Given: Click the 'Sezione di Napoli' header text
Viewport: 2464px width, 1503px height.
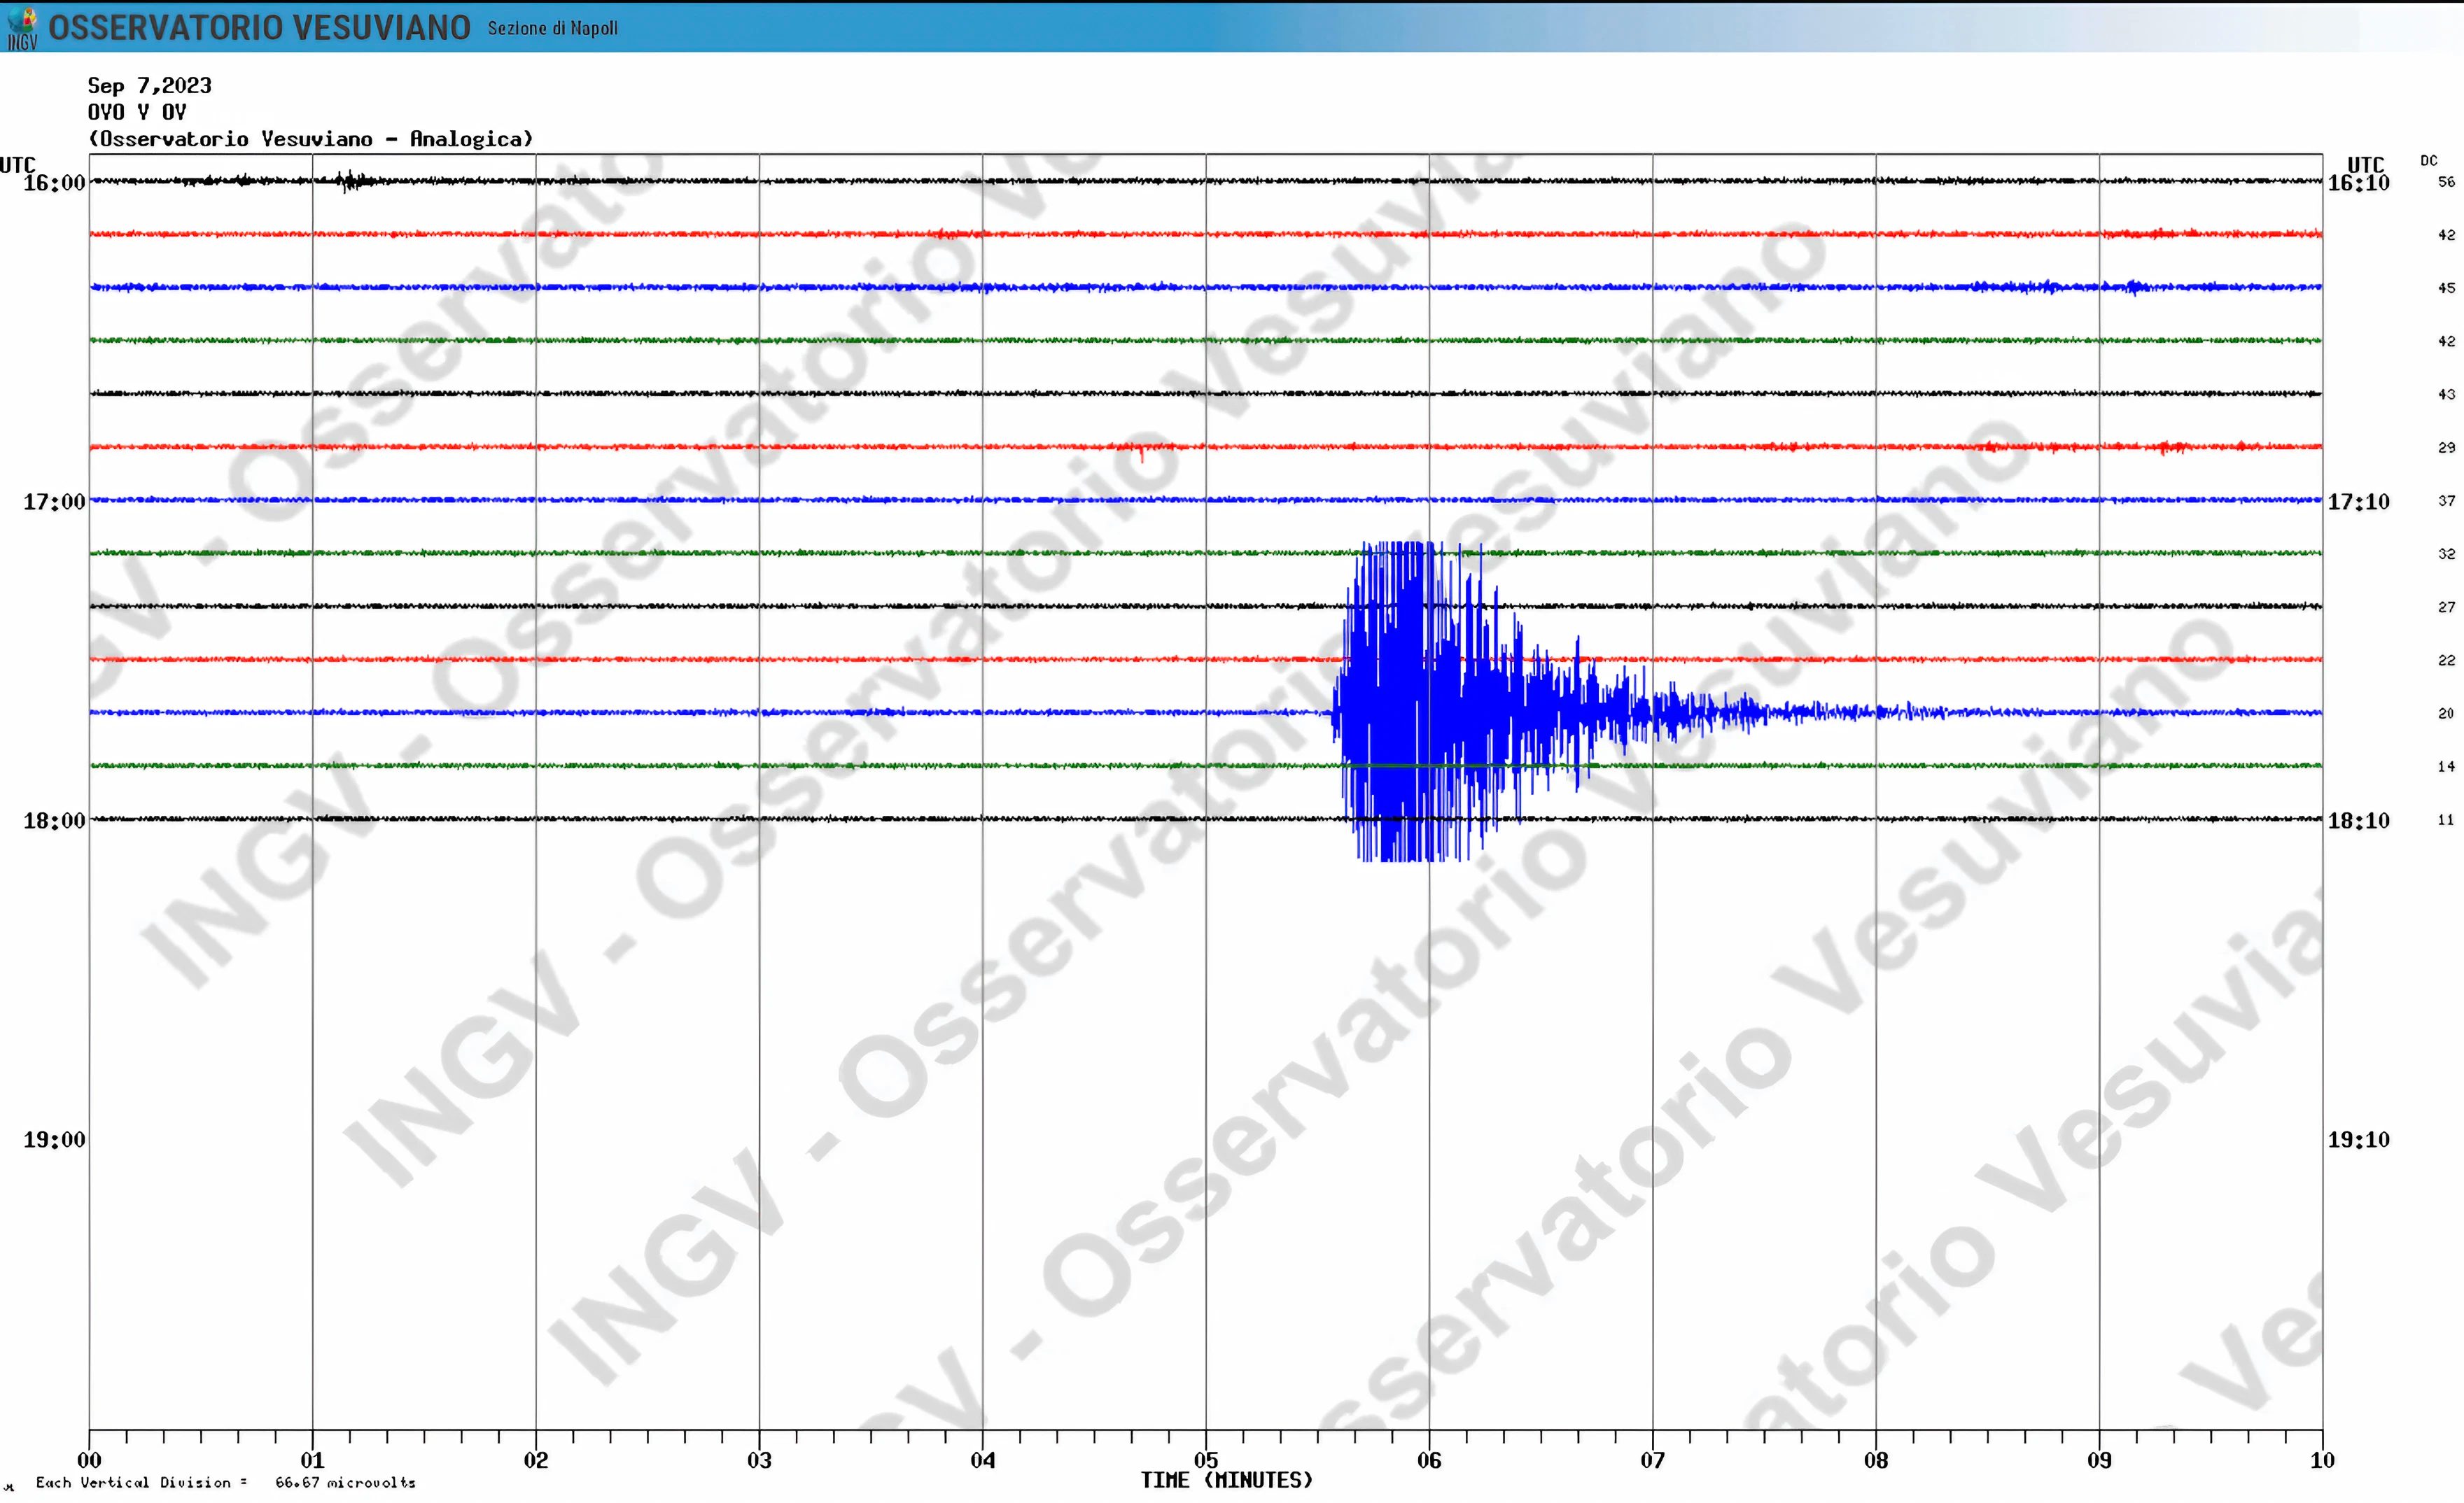Looking at the screenshot, I should point(552,29).
